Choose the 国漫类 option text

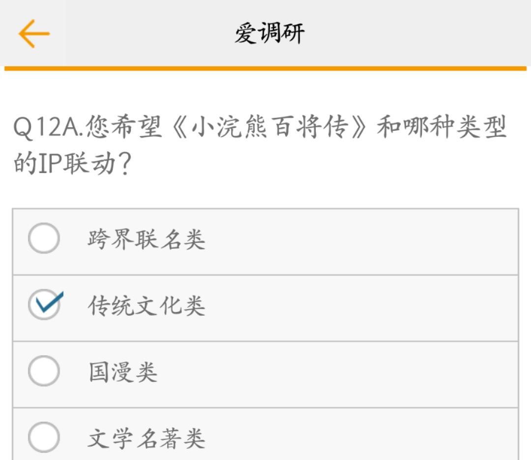coord(123,372)
